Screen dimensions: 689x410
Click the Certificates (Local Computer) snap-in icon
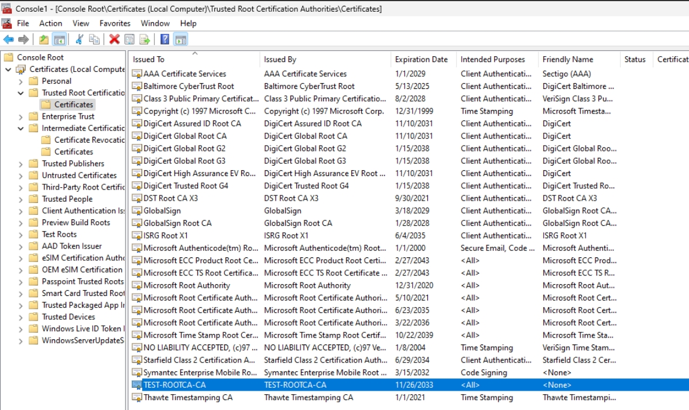[20, 70]
